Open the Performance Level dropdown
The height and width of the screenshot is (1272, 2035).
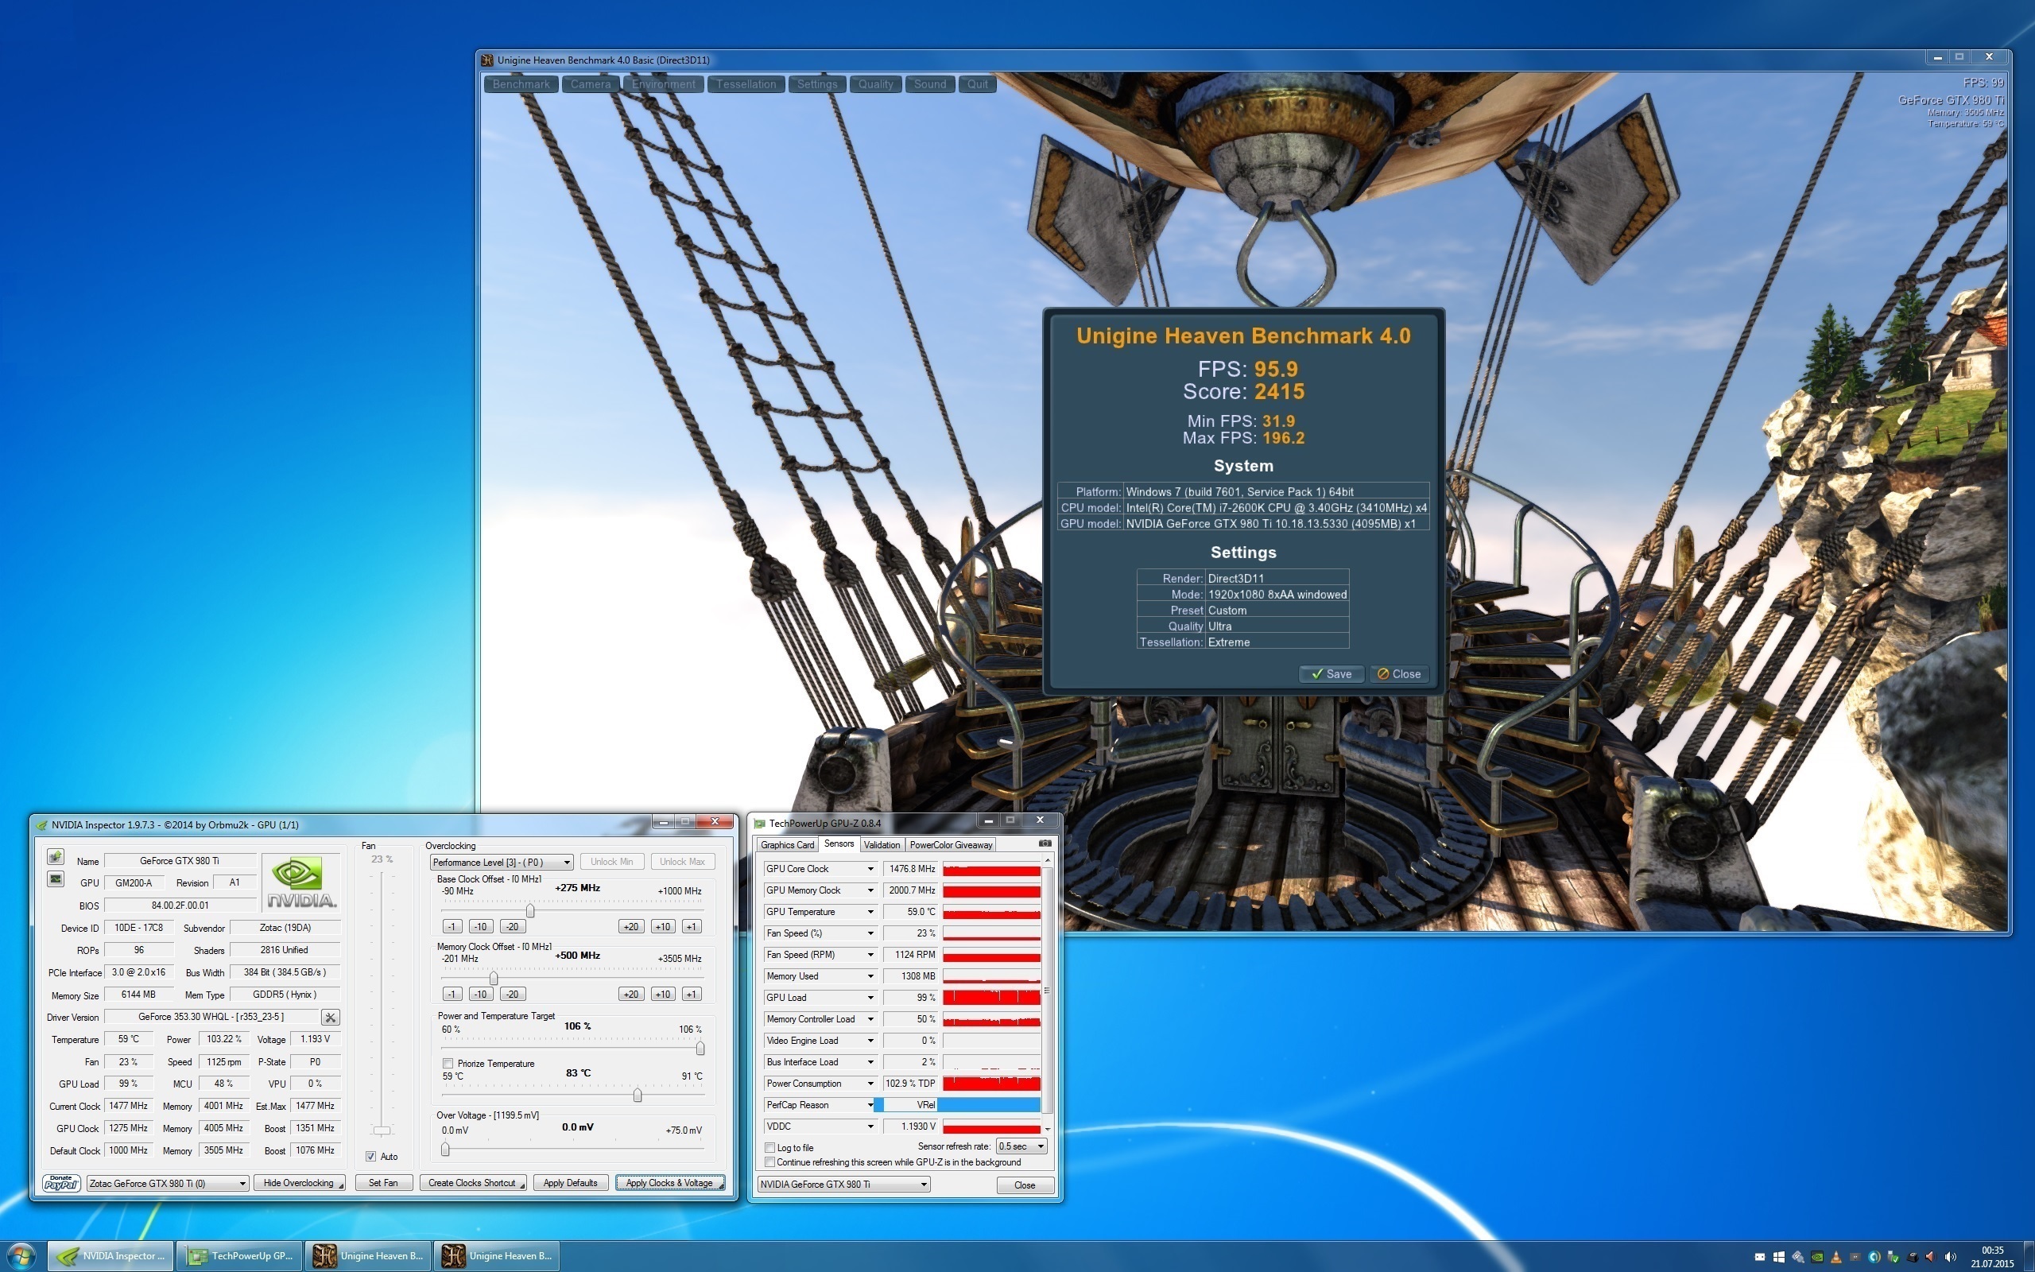click(501, 863)
